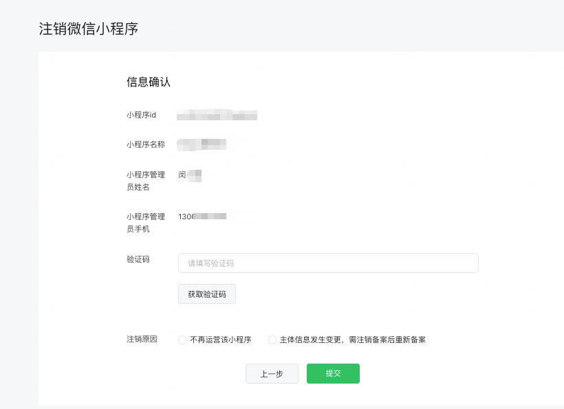Viewport: 564px width, 409px height.
Task: Click the 注销原因 label
Action: [x=142, y=339]
